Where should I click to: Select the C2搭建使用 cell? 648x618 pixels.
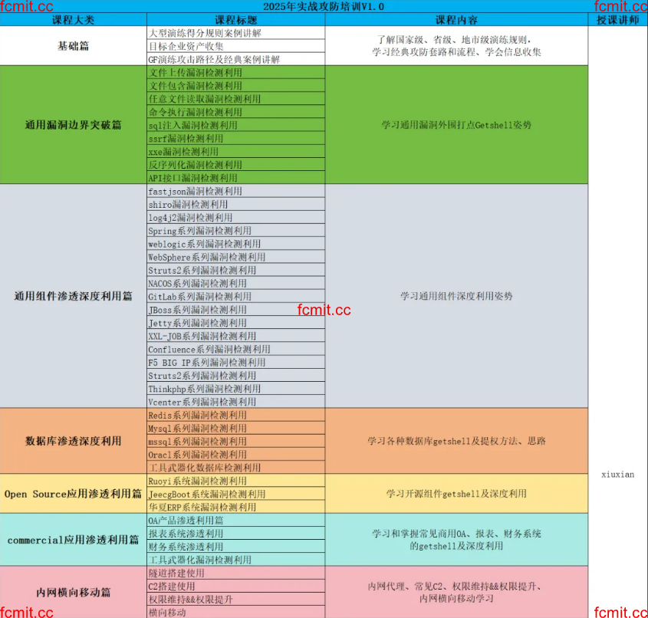(235, 586)
